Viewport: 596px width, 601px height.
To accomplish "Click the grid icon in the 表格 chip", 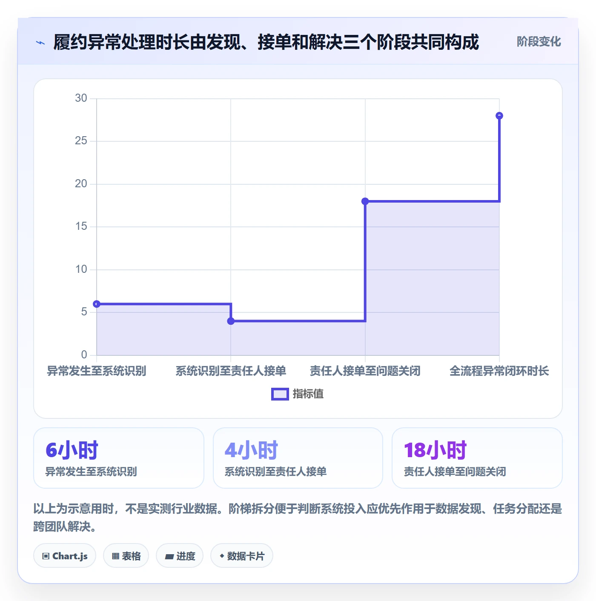I will click(x=115, y=556).
